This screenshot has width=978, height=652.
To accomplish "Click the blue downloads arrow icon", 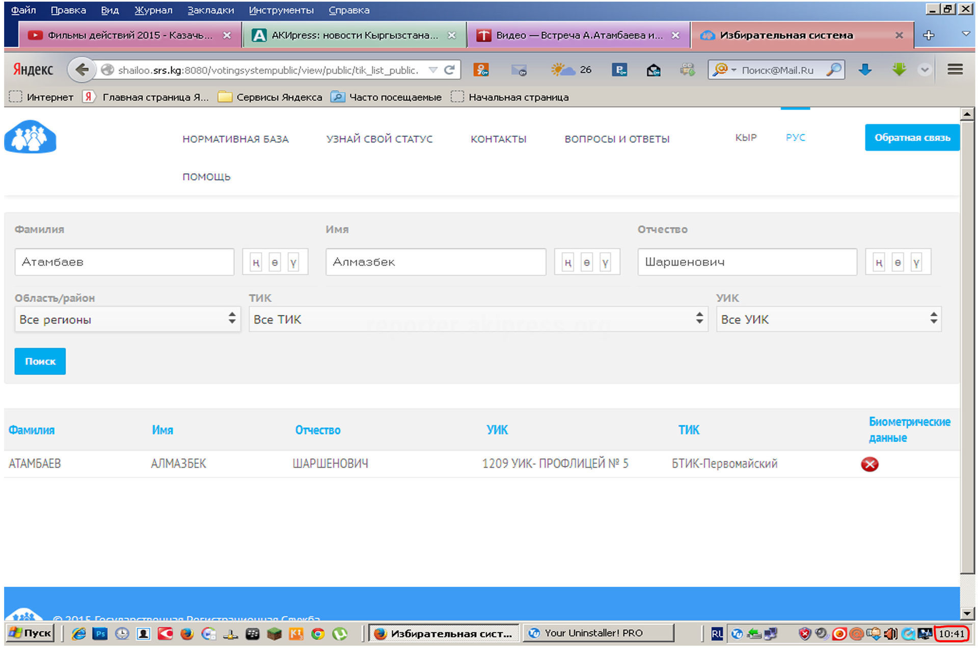I will (865, 70).
